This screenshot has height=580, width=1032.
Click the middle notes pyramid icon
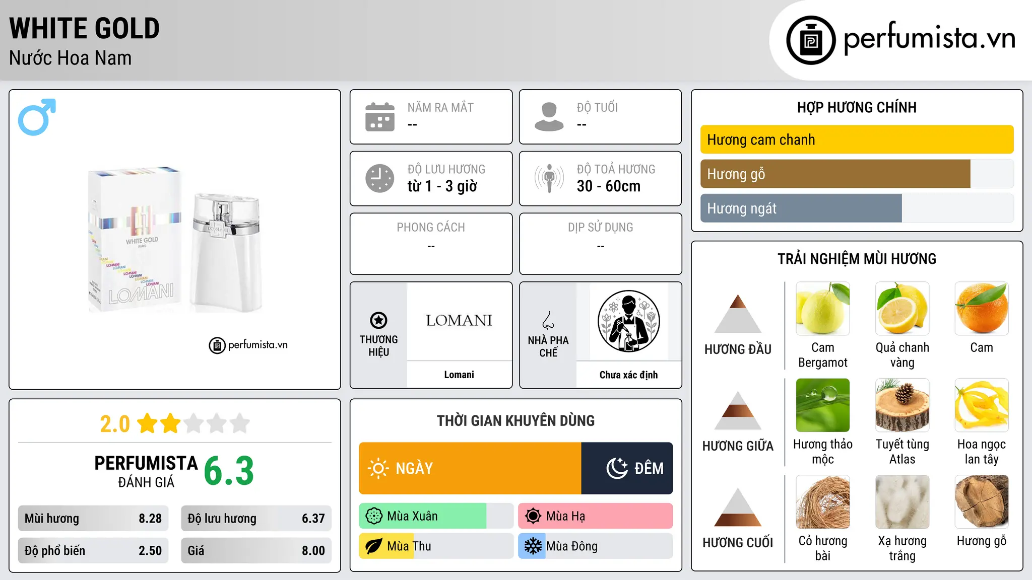click(738, 410)
